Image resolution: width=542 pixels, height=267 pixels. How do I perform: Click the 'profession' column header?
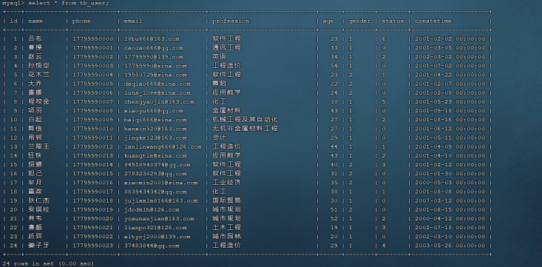tap(231, 21)
